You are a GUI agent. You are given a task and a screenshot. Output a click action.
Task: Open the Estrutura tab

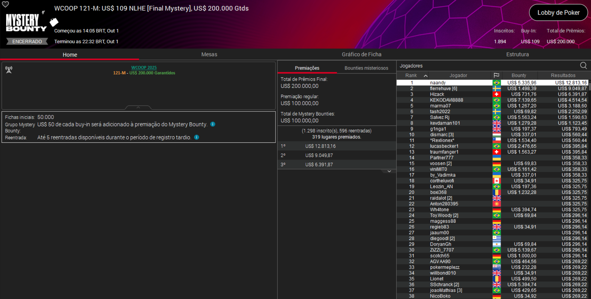(517, 54)
